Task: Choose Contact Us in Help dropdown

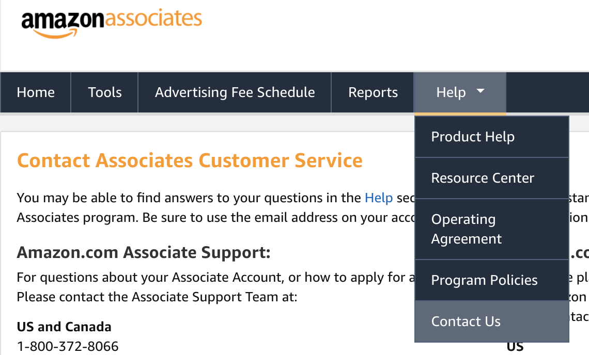Action: [x=466, y=321]
